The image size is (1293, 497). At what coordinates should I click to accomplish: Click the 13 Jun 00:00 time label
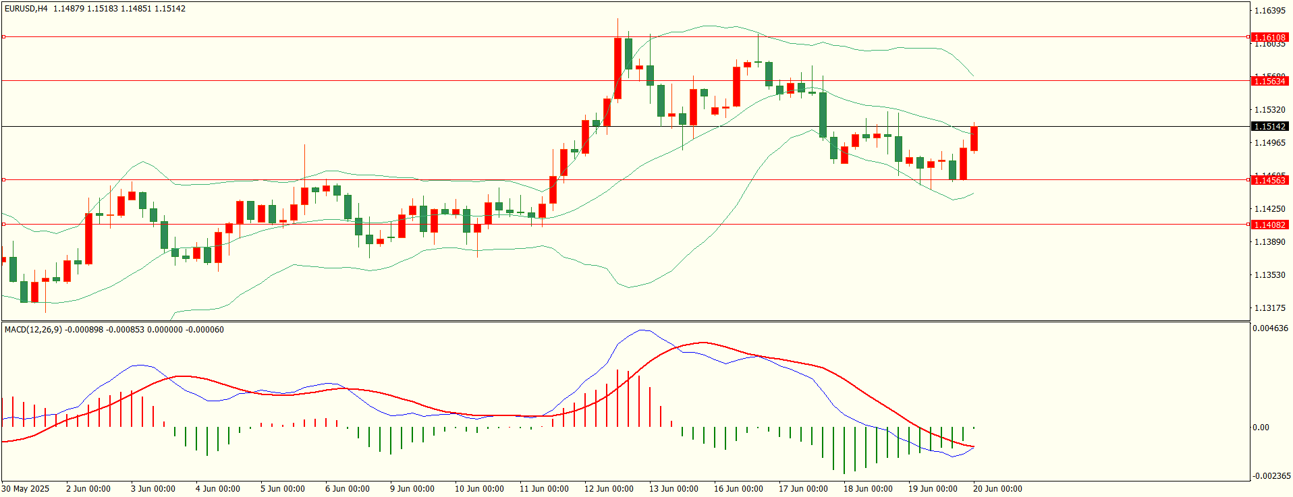pos(673,489)
